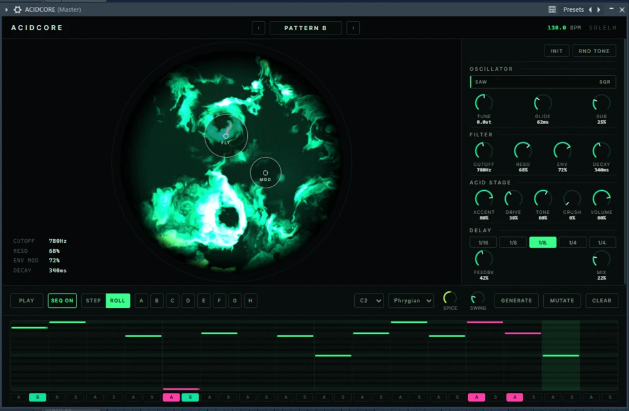The image size is (629, 411).
Task: Select pattern slot C
Action: tap(173, 301)
